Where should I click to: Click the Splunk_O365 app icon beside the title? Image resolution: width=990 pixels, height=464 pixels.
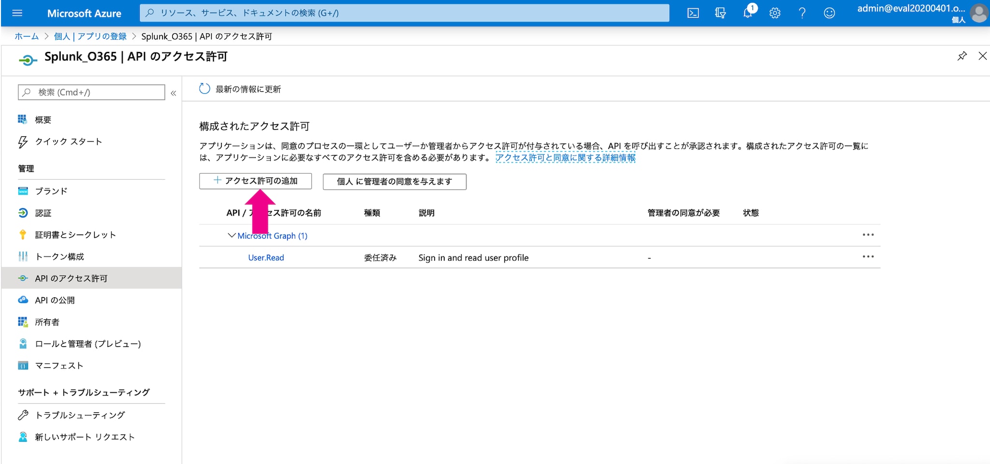[28, 60]
